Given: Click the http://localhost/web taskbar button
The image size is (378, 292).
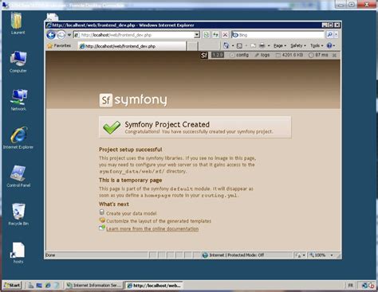Looking at the screenshot, I should (154, 286).
